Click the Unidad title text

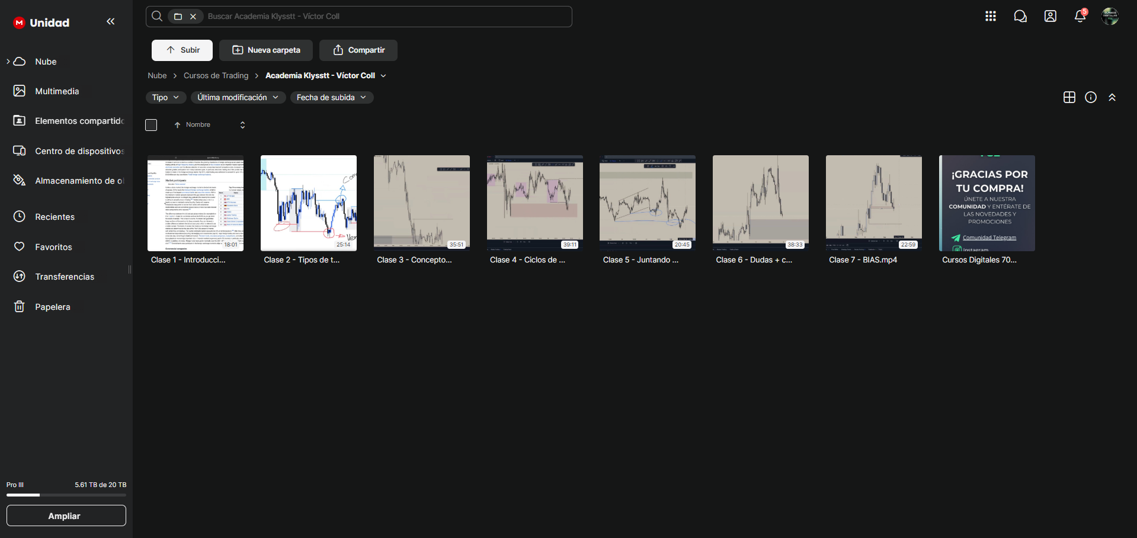click(x=50, y=23)
